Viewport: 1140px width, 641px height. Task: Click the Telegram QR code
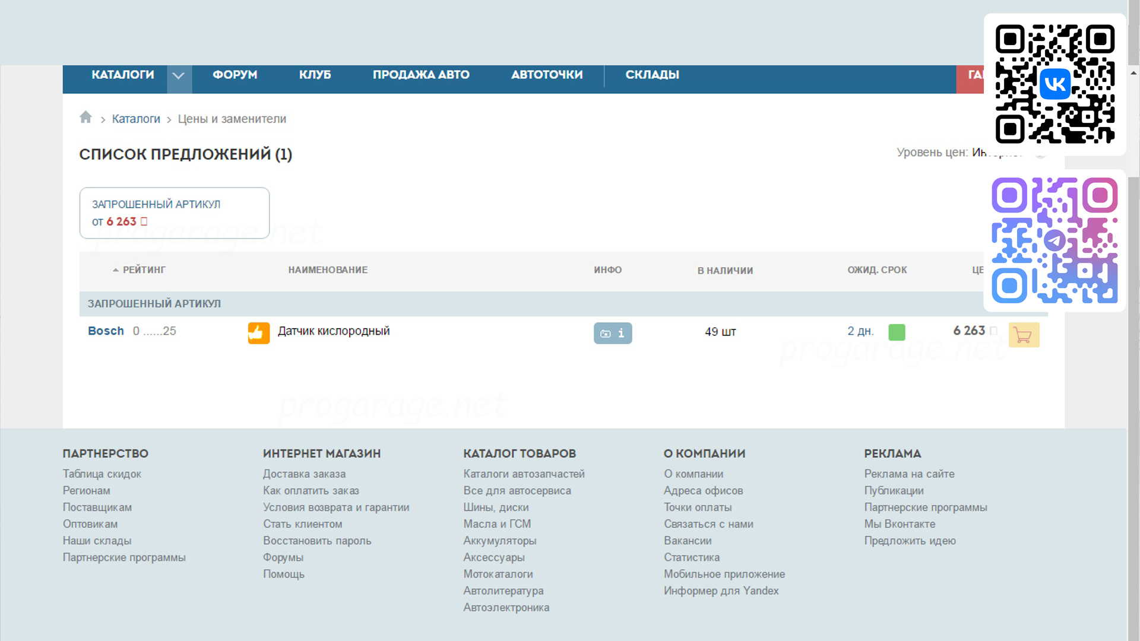[1054, 240]
